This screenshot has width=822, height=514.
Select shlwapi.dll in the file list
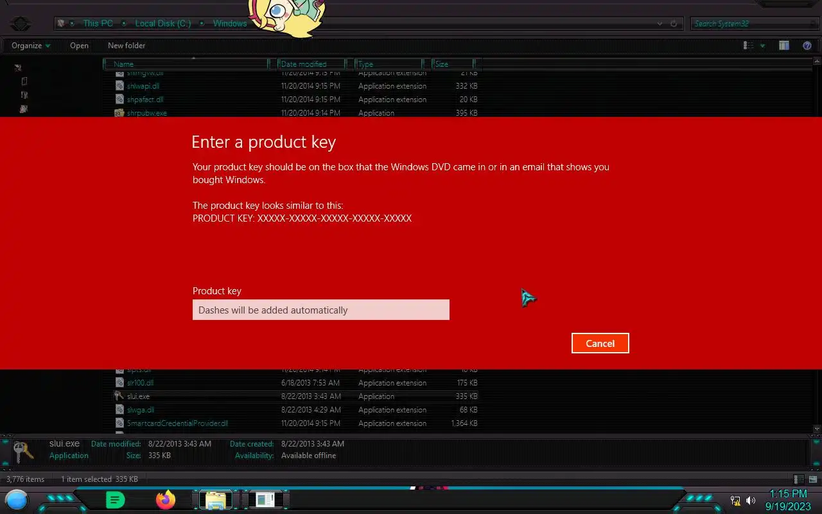coord(143,86)
